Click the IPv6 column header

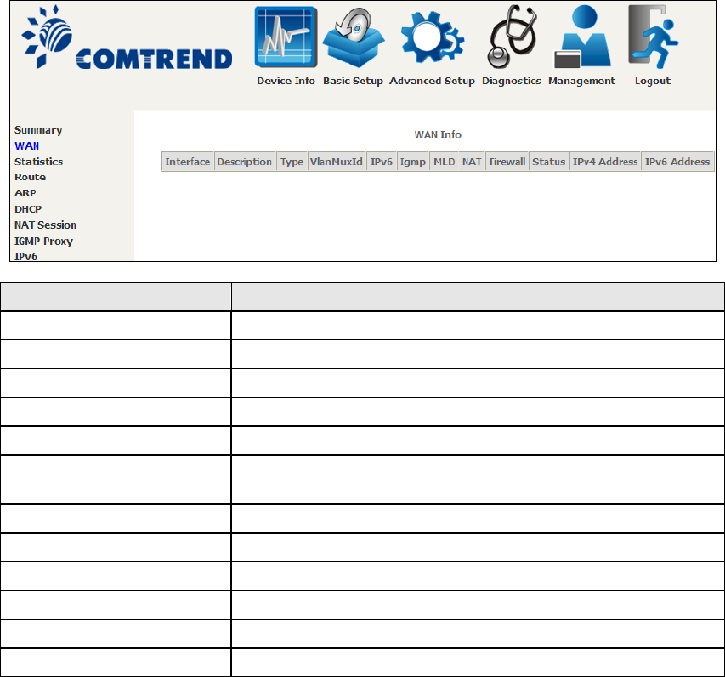(x=382, y=162)
